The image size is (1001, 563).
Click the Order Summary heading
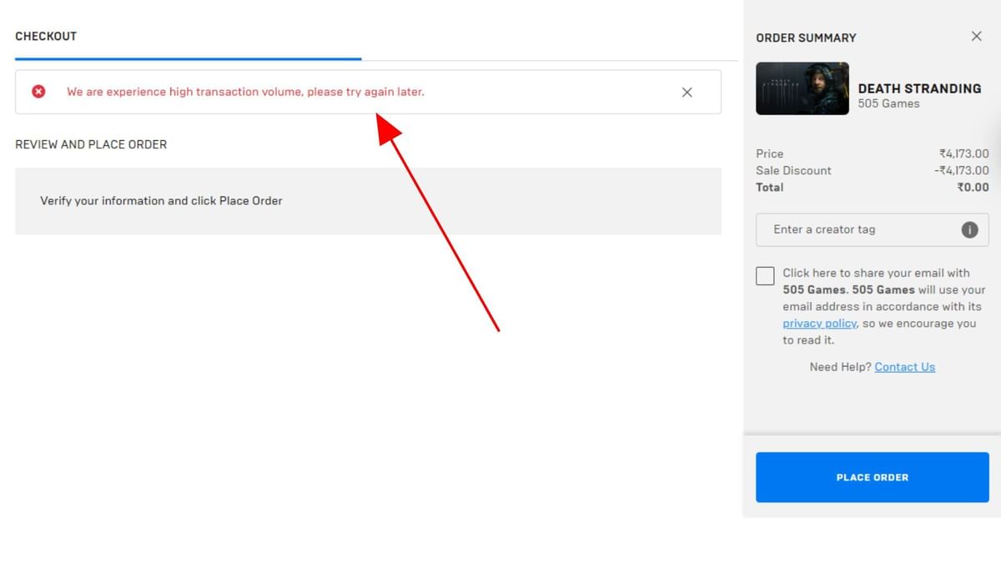[806, 38]
